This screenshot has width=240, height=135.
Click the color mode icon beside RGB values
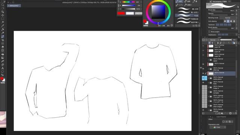(x=172, y=25)
